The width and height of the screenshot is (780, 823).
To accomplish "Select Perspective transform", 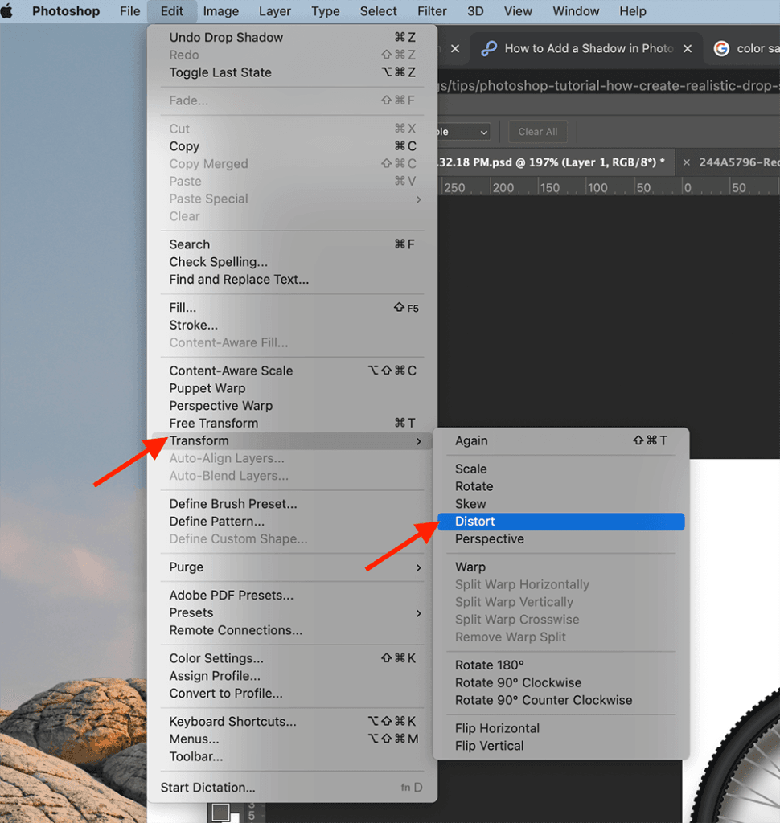I will (561, 539).
